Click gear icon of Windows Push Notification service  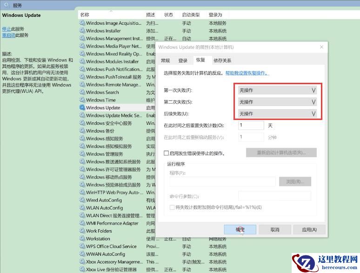[82, 69]
